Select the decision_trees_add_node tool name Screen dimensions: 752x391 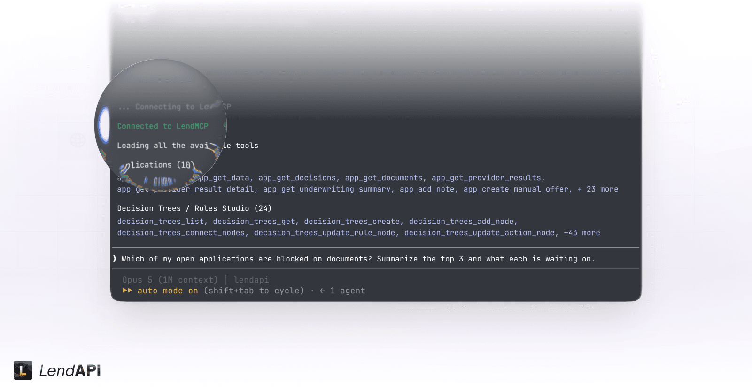[461, 222]
